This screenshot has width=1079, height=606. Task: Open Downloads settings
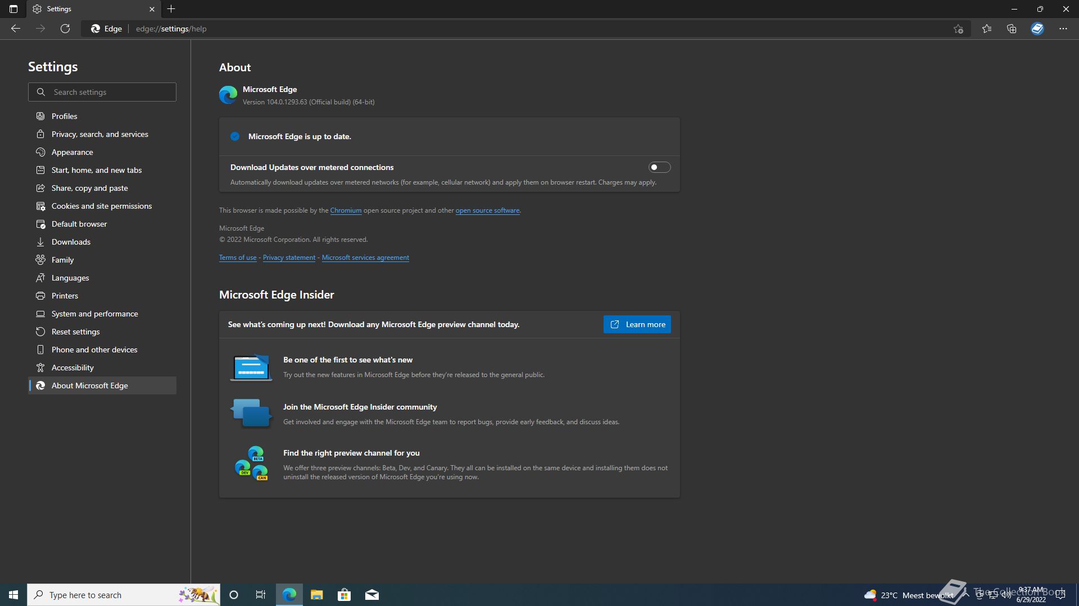(102, 242)
